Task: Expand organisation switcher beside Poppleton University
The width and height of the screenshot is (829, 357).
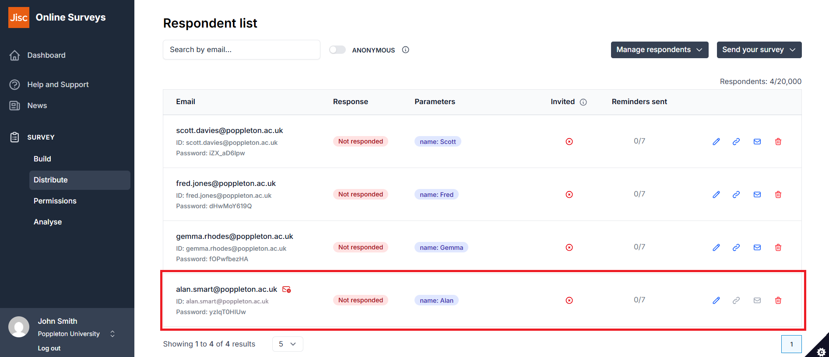Action: (x=112, y=334)
